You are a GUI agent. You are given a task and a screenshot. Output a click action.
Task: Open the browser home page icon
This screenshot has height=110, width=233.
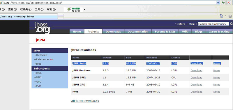(221, 16)
